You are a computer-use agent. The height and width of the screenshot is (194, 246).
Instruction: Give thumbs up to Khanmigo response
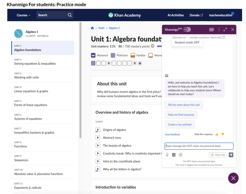pos(217,134)
